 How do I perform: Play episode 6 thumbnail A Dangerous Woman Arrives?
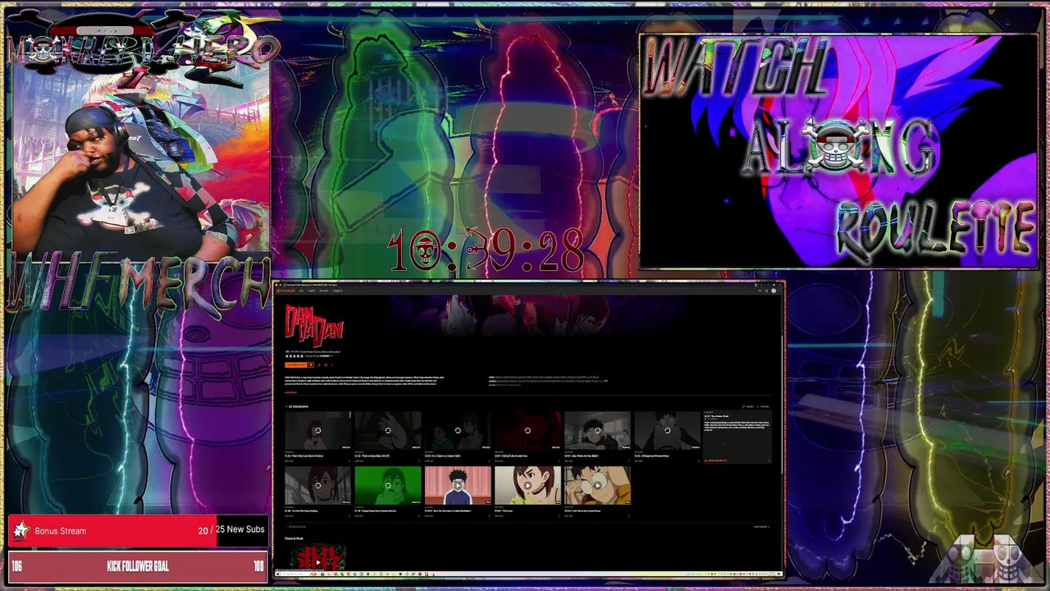[668, 431]
